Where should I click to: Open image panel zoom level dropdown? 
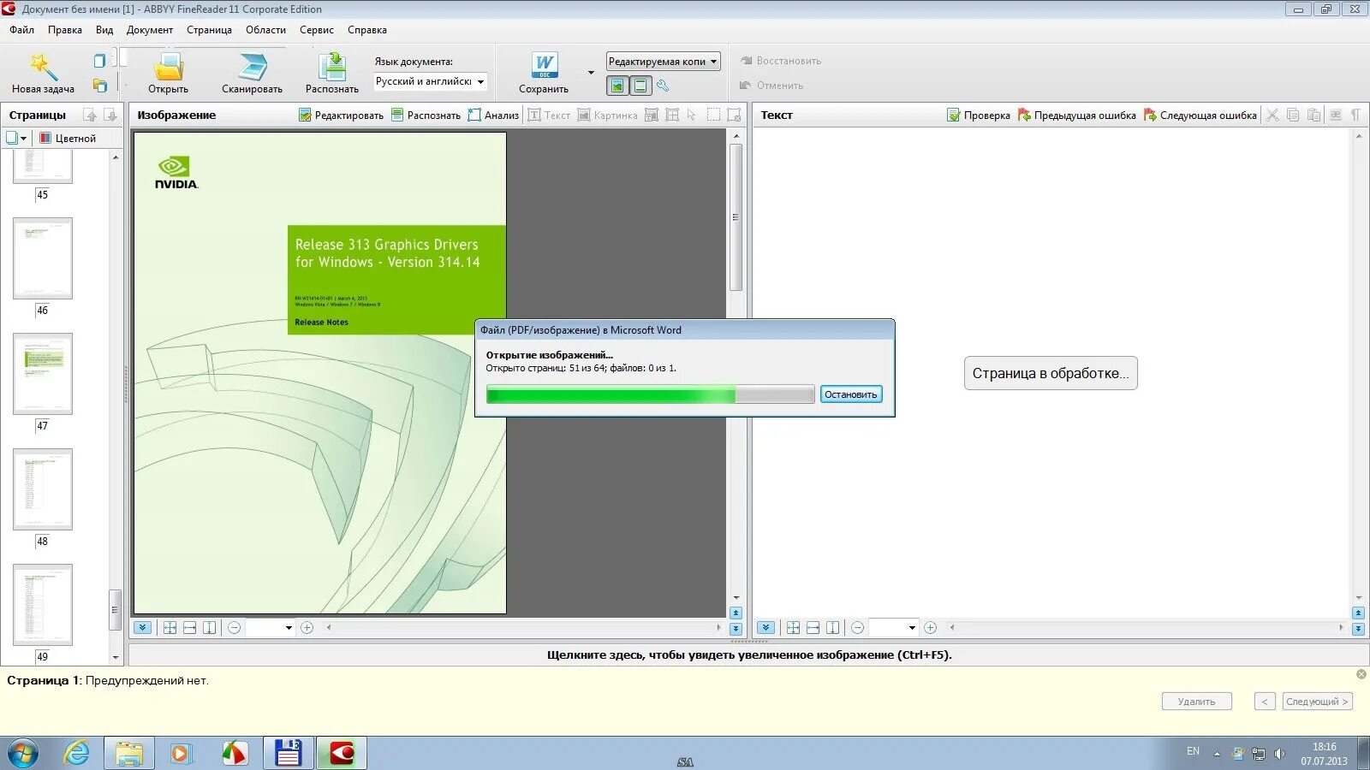289,627
